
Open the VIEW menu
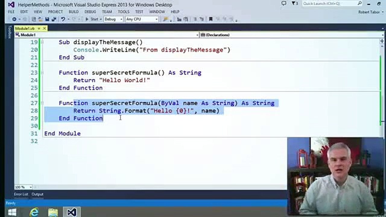38,12
